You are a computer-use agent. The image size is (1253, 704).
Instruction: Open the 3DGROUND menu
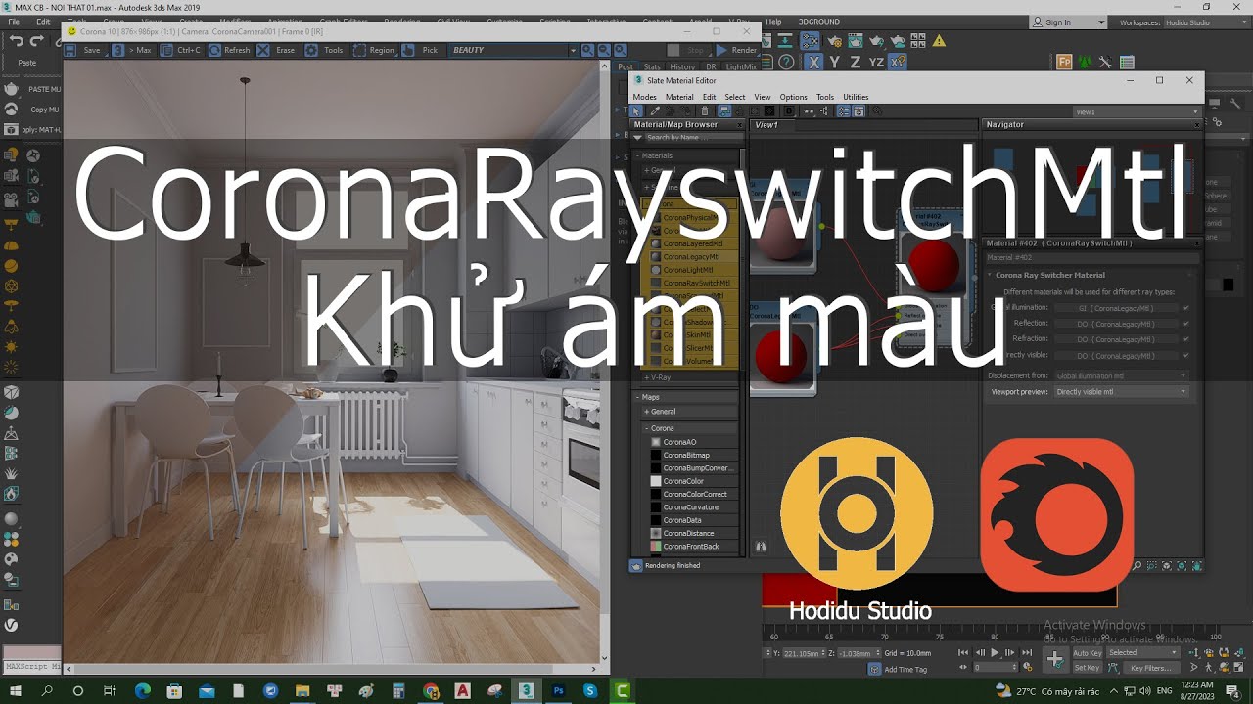coord(819,22)
